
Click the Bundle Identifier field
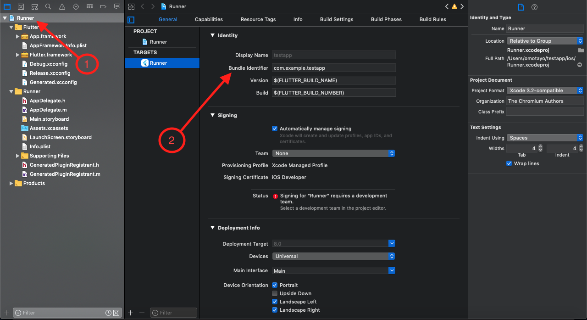coord(334,68)
